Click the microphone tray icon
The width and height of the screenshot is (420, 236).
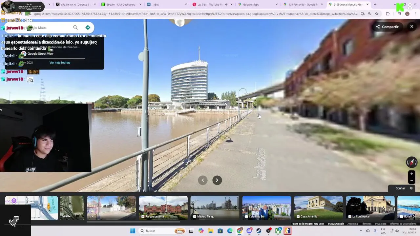(375, 231)
